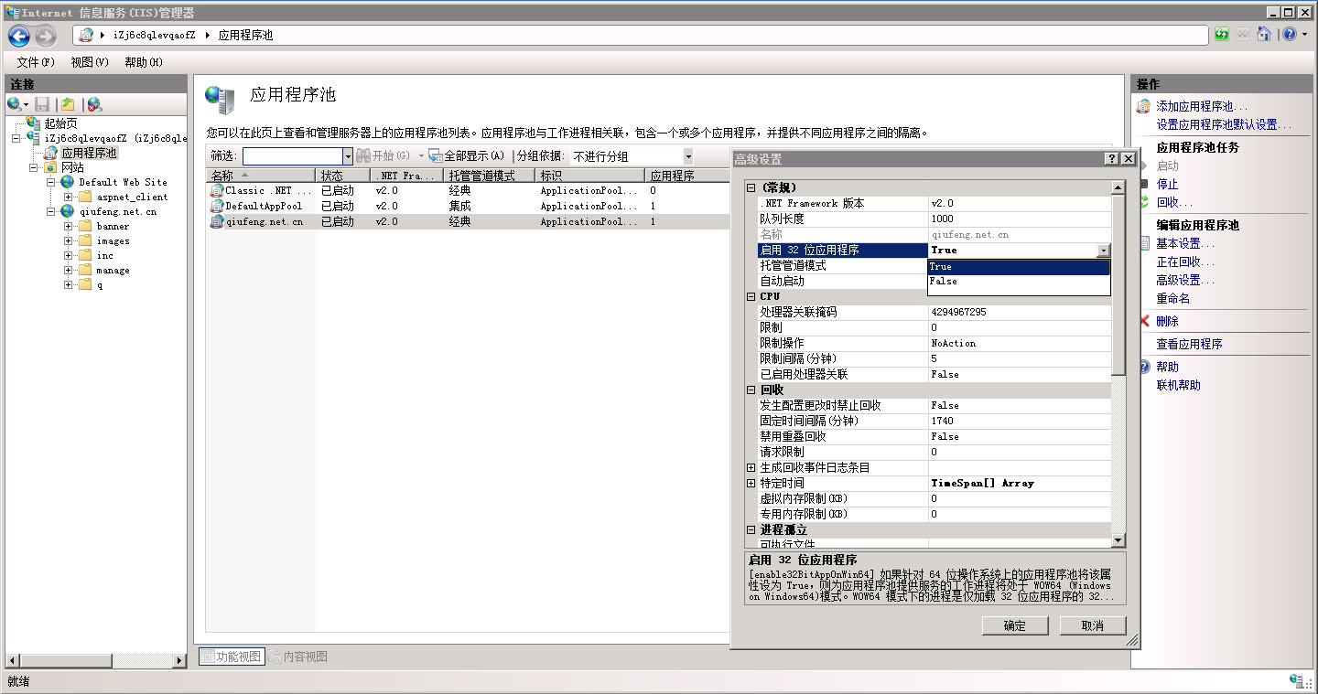
Task: Click the 查看应用程序 link
Action: coord(1189,344)
